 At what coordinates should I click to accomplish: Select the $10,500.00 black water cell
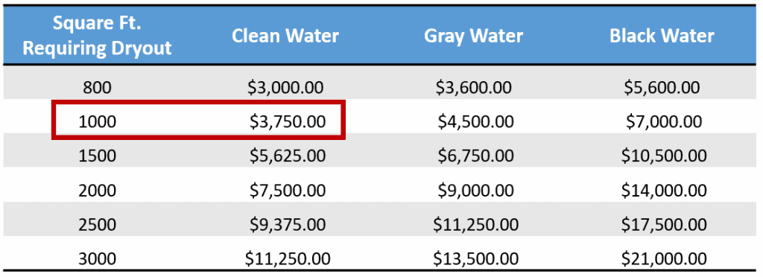pos(664,156)
